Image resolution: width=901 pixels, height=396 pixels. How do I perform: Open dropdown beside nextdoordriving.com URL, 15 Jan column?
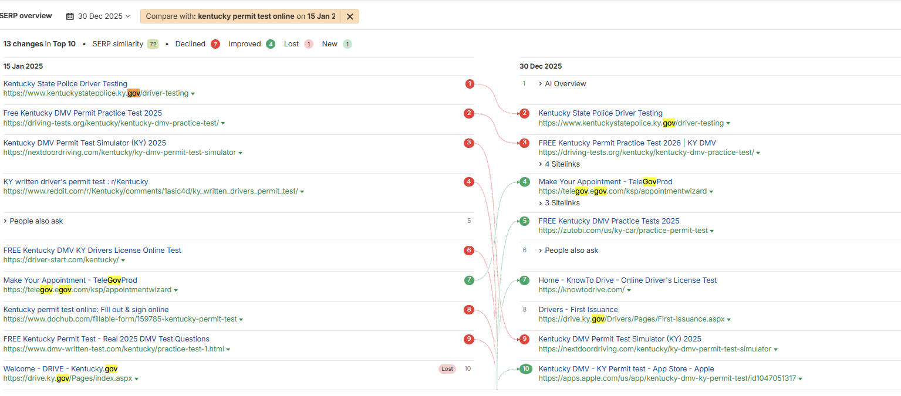(x=241, y=153)
